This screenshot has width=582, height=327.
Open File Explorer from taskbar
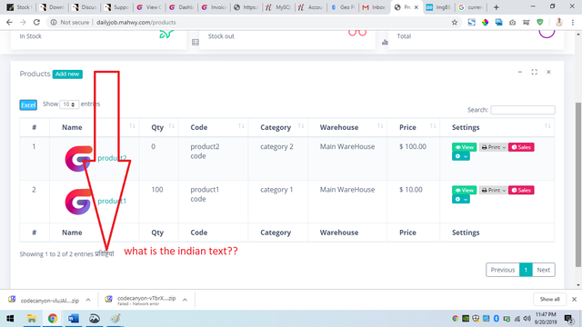point(32,319)
